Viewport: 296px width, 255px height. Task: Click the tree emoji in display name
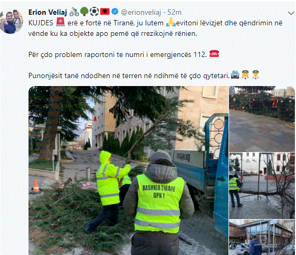[84, 12]
